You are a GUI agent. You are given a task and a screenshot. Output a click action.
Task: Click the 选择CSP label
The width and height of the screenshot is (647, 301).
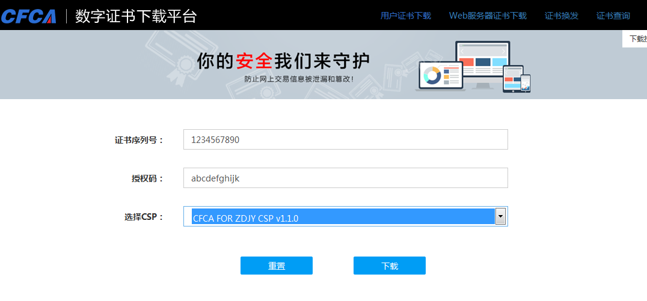tap(144, 216)
